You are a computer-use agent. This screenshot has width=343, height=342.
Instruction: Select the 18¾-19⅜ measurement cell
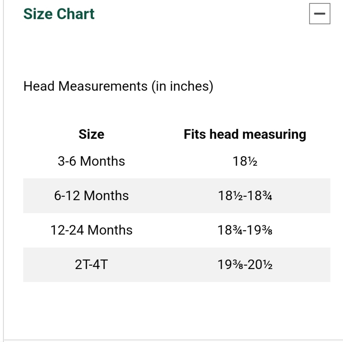[x=245, y=230]
